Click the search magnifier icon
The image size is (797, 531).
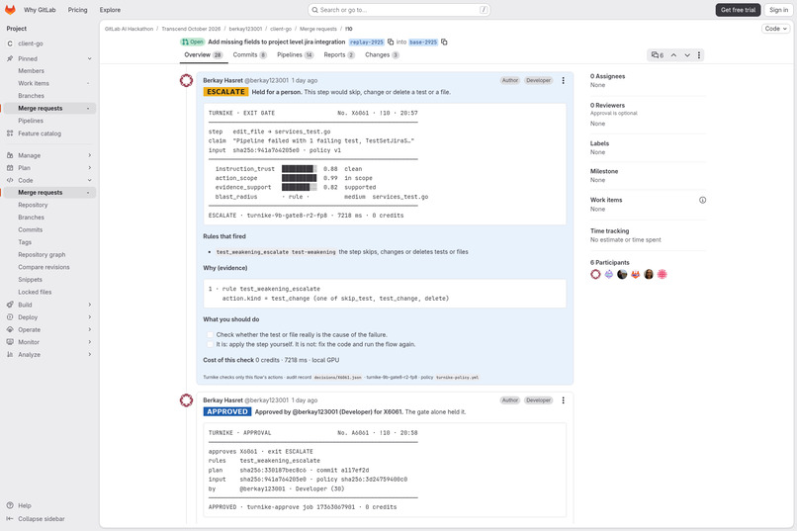[315, 10]
